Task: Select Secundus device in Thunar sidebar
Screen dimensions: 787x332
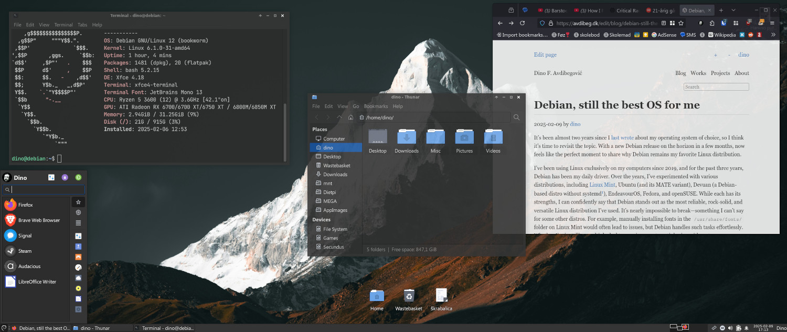Action: tap(336, 247)
